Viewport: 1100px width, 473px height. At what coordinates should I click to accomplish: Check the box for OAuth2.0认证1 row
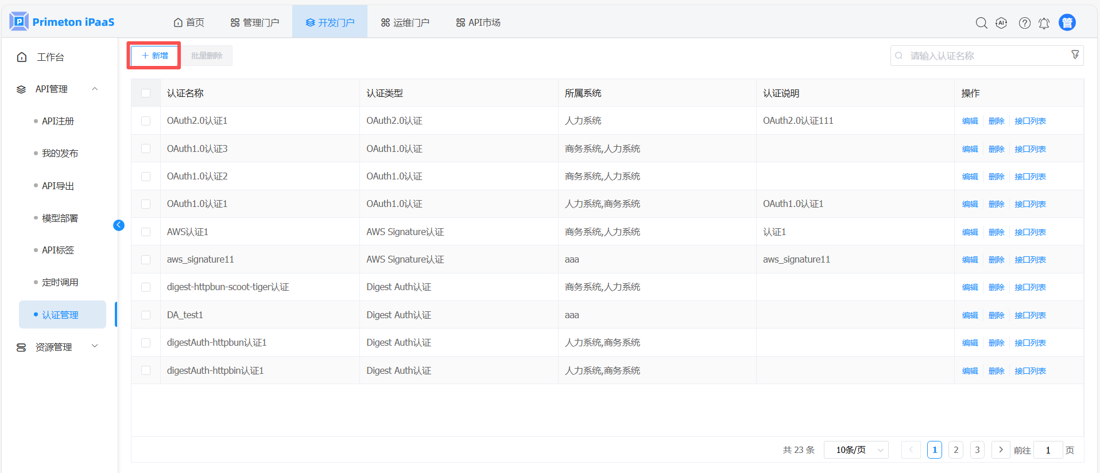146,121
